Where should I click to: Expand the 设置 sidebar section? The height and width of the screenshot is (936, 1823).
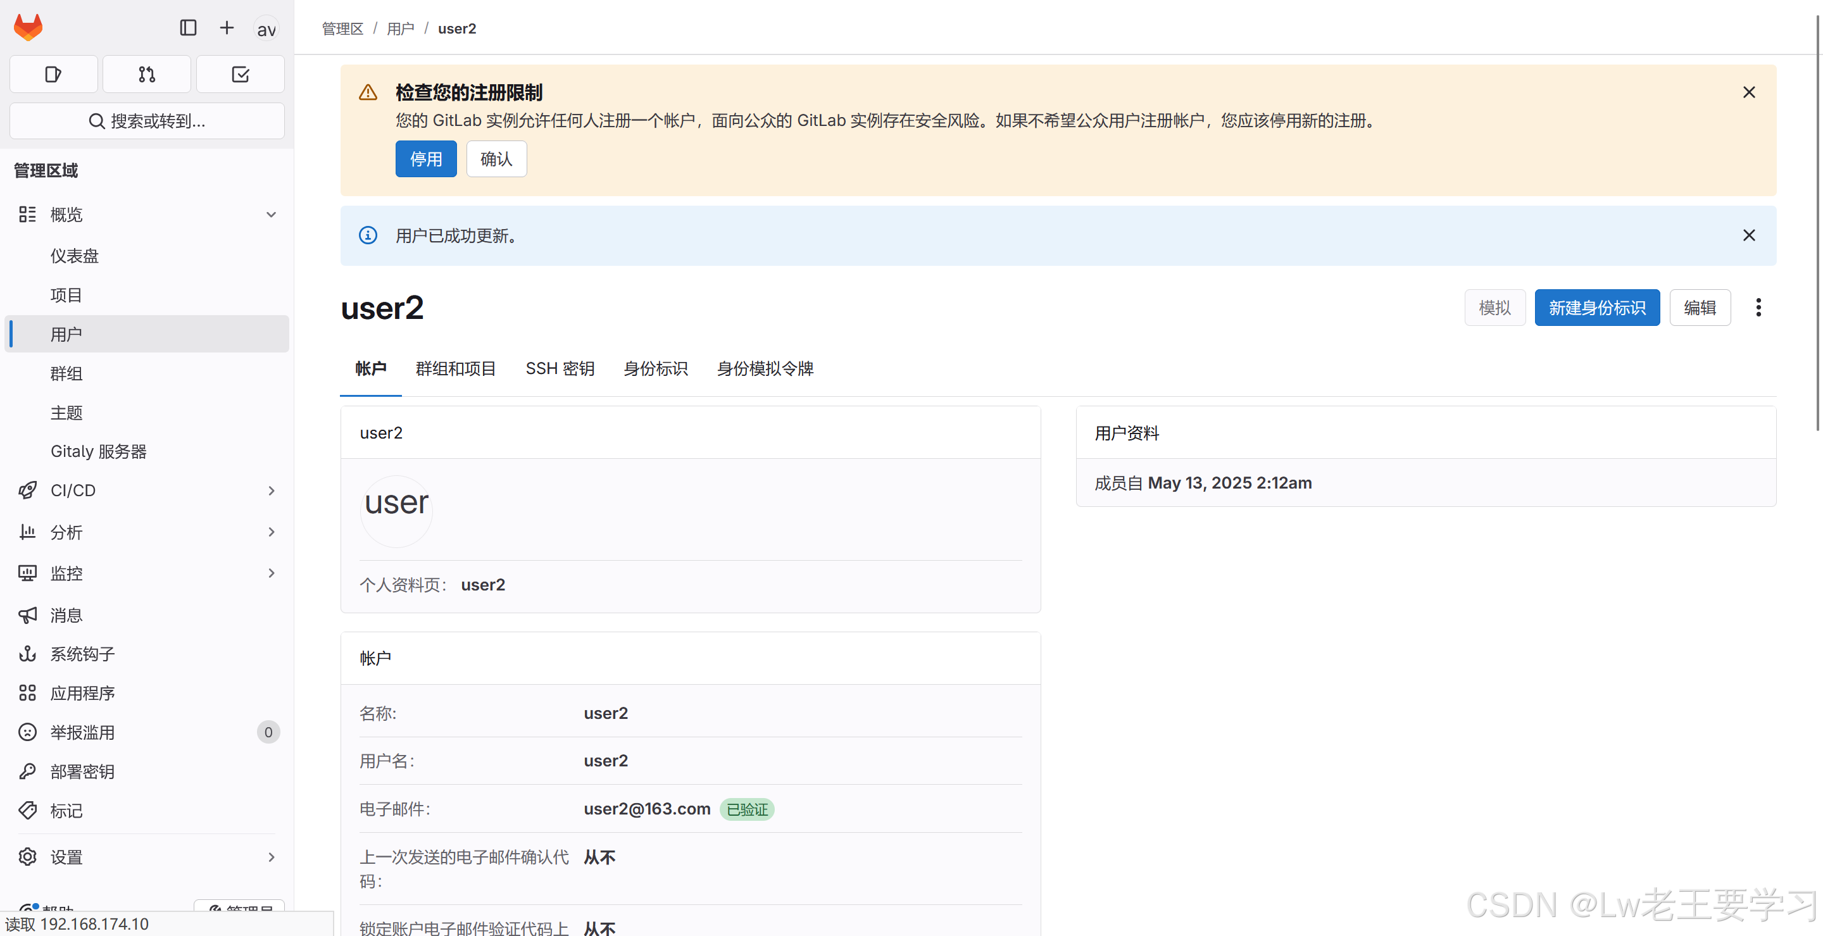point(271,857)
